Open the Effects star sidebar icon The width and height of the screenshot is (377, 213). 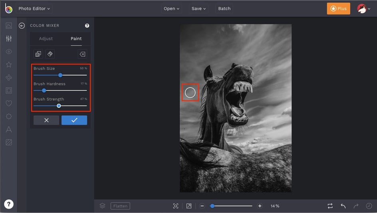pyautogui.click(x=9, y=64)
